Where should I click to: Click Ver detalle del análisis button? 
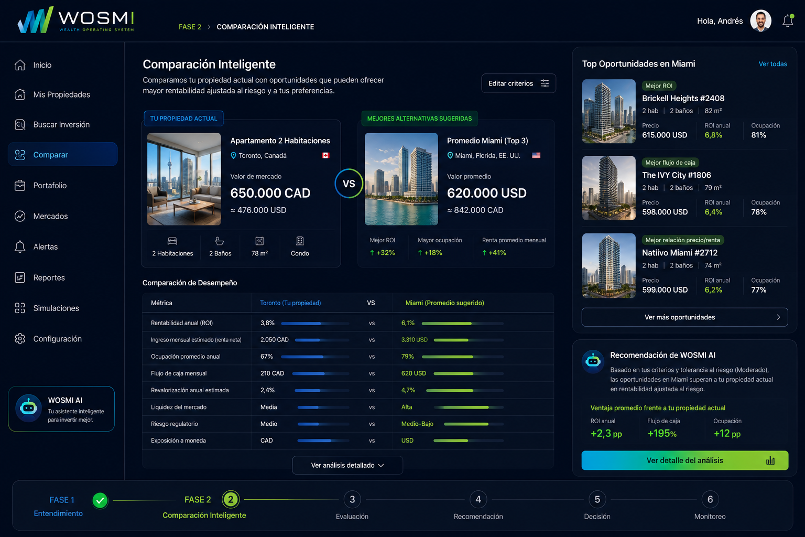(x=685, y=460)
